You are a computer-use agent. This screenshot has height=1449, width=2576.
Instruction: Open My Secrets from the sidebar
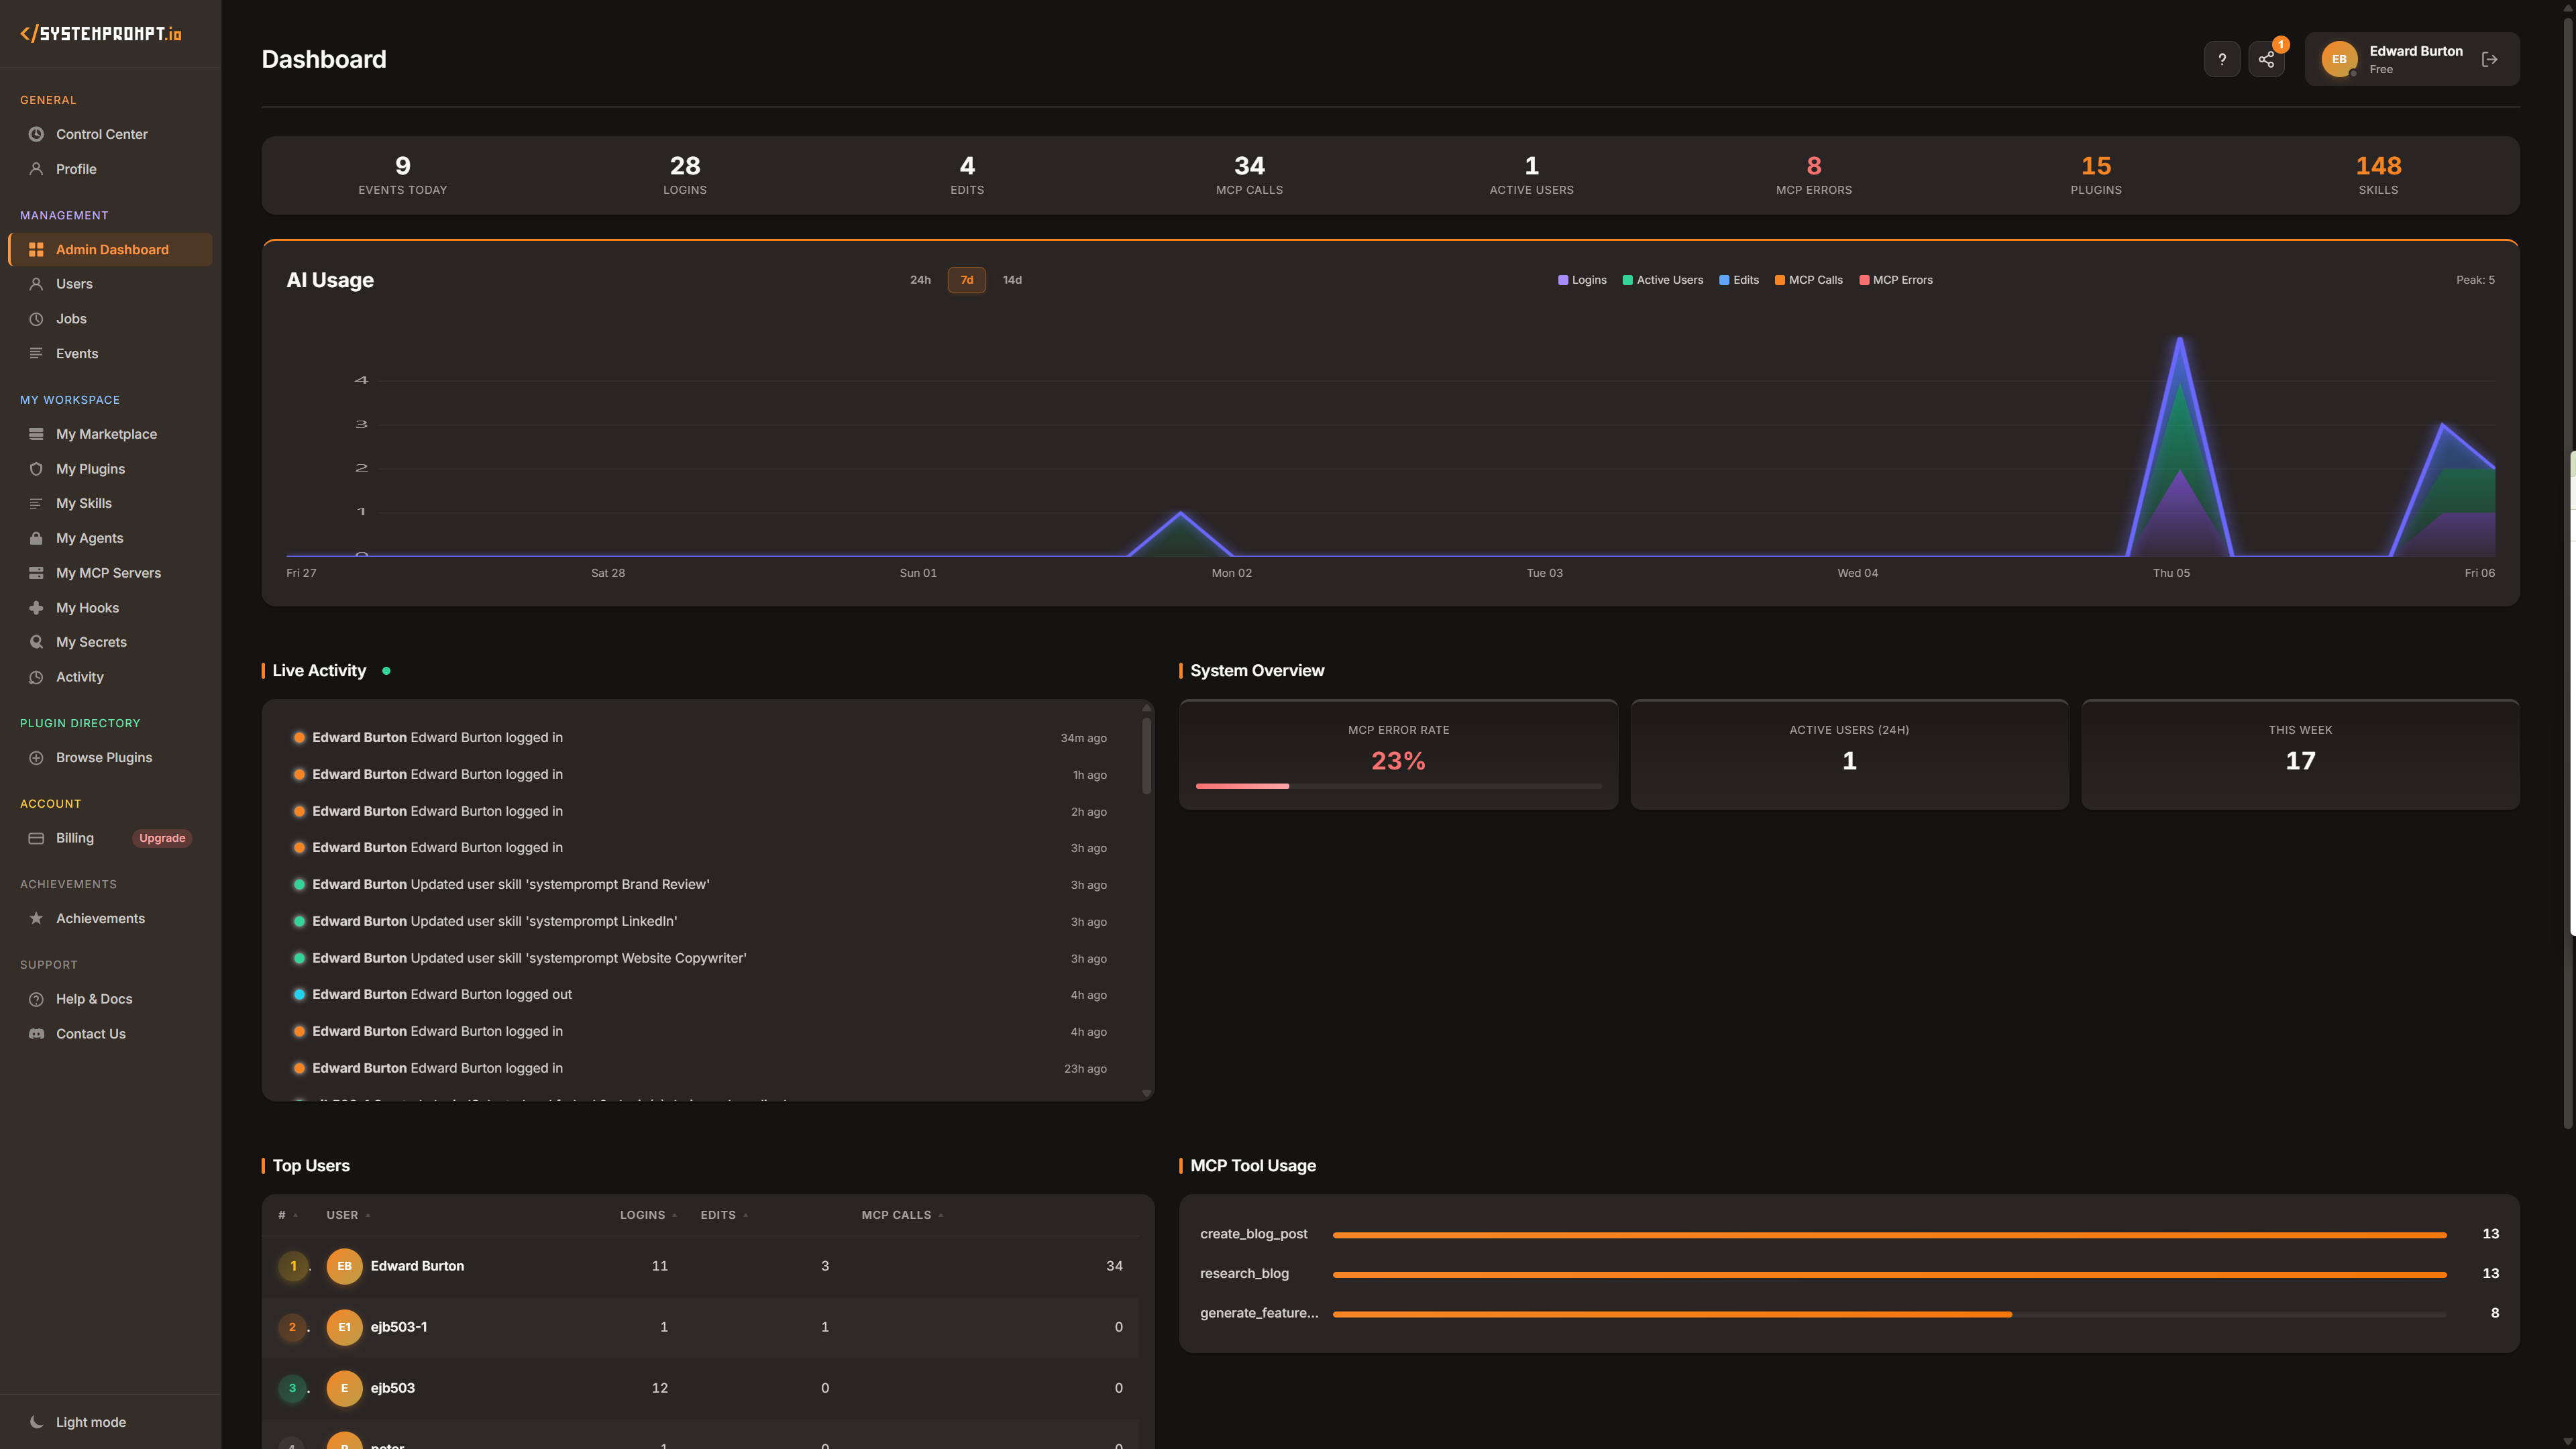coord(91,641)
